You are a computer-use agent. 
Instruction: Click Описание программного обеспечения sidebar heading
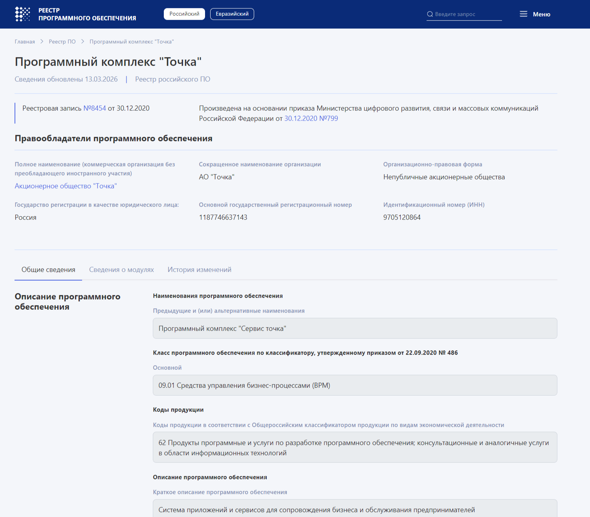pyautogui.click(x=68, y=301)
